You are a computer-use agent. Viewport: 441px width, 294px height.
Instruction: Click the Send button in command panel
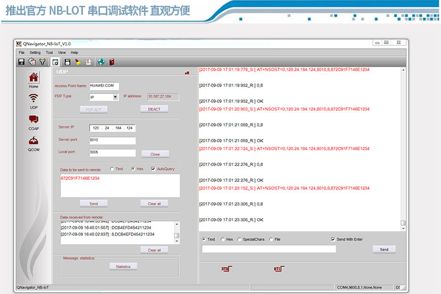point(384,249)
